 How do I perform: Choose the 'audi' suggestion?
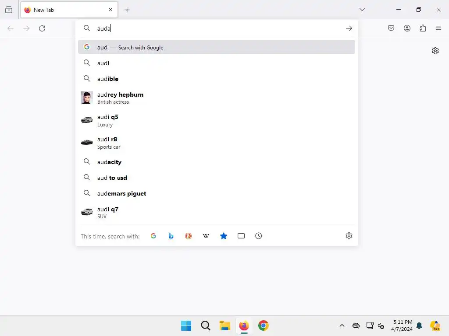217,63
